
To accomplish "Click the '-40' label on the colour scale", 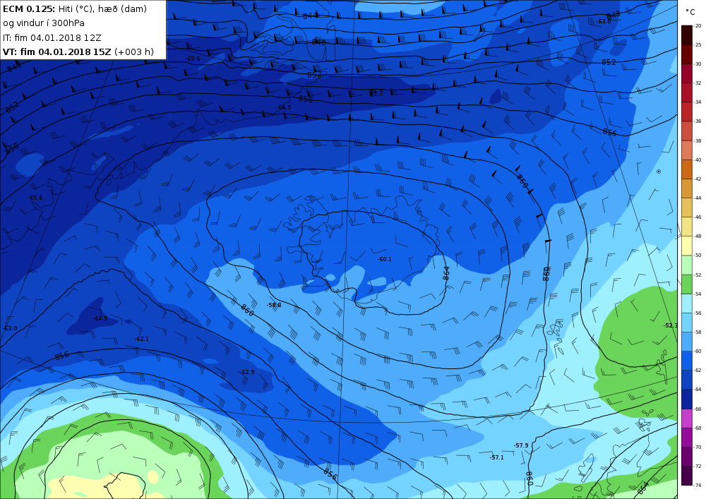I will (698, 160).
